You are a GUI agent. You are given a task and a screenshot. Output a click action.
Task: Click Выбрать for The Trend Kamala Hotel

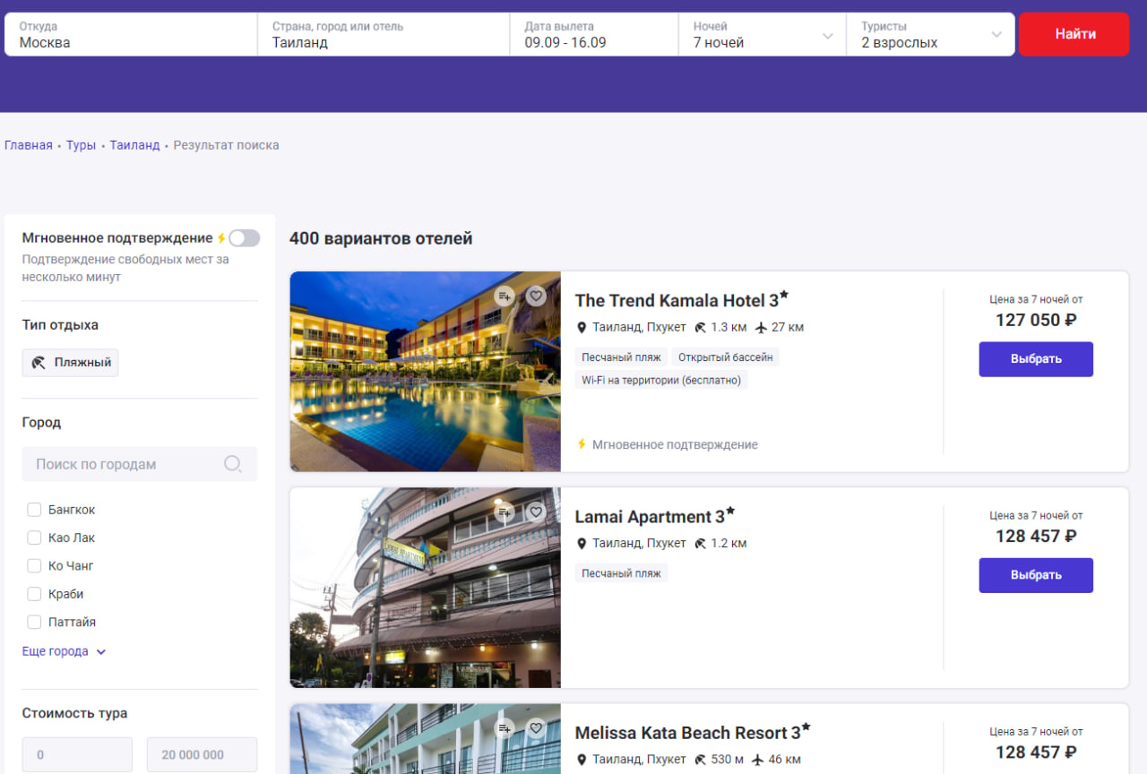click(x=1036, y=359)
